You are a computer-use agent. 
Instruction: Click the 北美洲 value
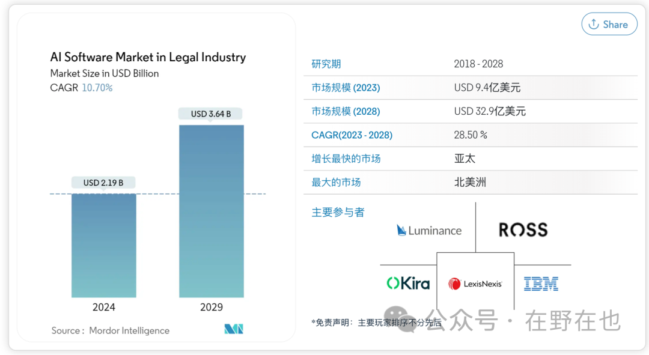pos(470,182)
